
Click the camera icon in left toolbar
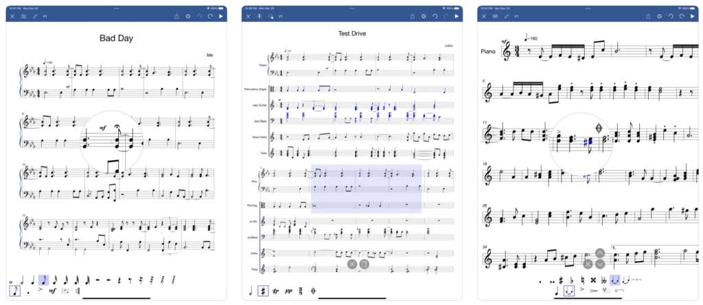pyautogui.click(x=23, y=16)
